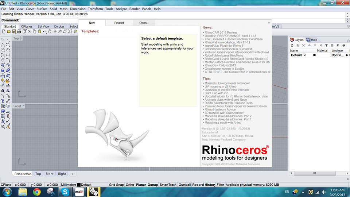Expand the Front viewport dropdown arrow

tap(23, 106)
